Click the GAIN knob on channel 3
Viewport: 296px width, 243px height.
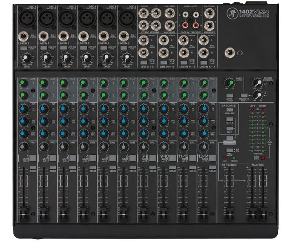[67, 59]
